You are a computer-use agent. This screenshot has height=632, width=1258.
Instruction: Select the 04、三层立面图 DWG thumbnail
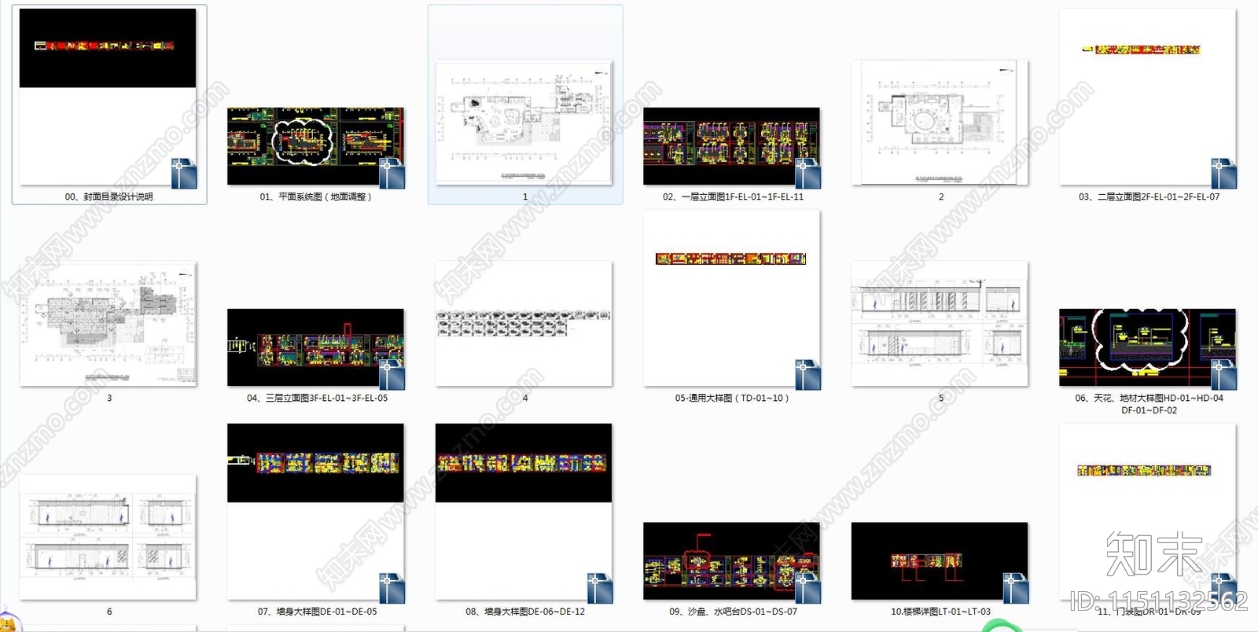click(x=315, y=347)
